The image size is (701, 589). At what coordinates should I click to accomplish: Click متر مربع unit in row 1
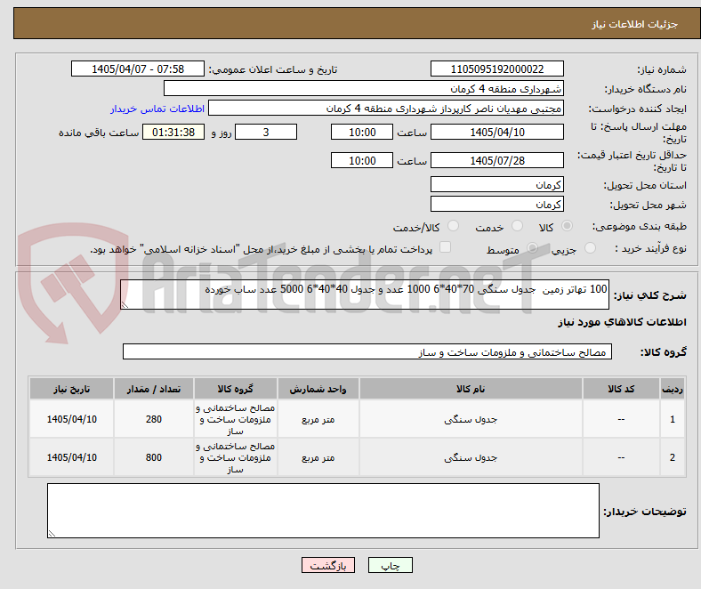(x=318, y=419)
